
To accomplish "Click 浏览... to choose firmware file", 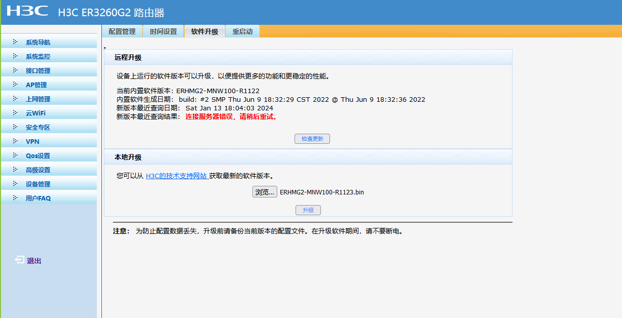I will pyautogui.click(x=265, y=192).
